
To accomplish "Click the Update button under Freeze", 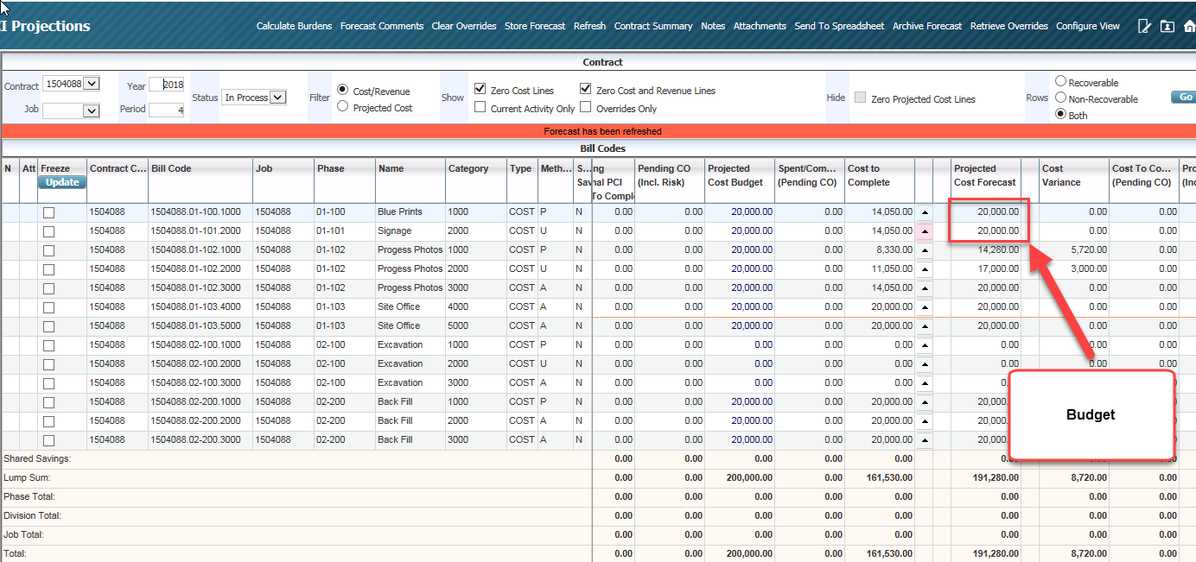I will point(61,182).
